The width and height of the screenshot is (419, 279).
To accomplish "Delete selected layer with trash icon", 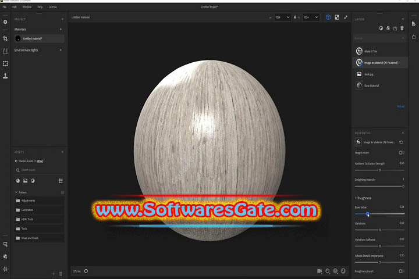I will coord(402,28).
